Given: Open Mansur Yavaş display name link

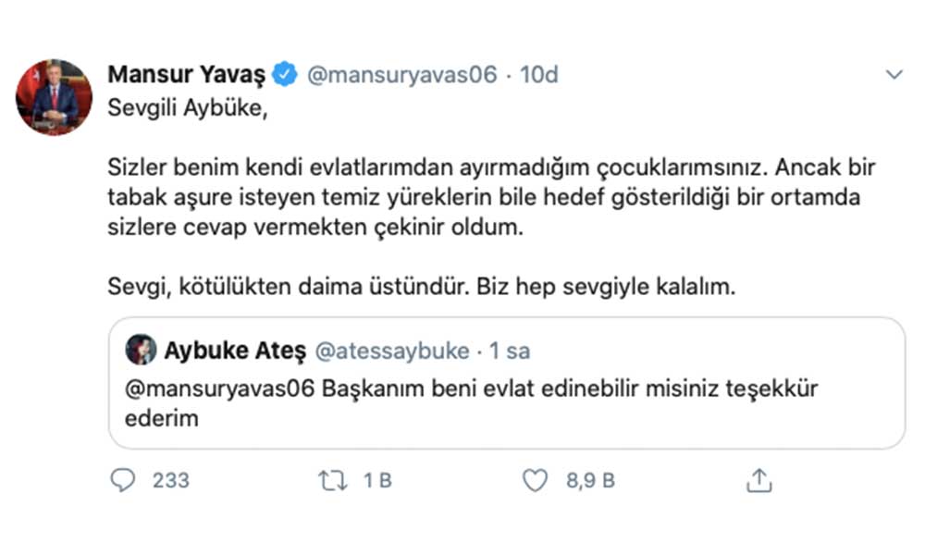Looking at the screenshot, I should [x=188, y=75].
